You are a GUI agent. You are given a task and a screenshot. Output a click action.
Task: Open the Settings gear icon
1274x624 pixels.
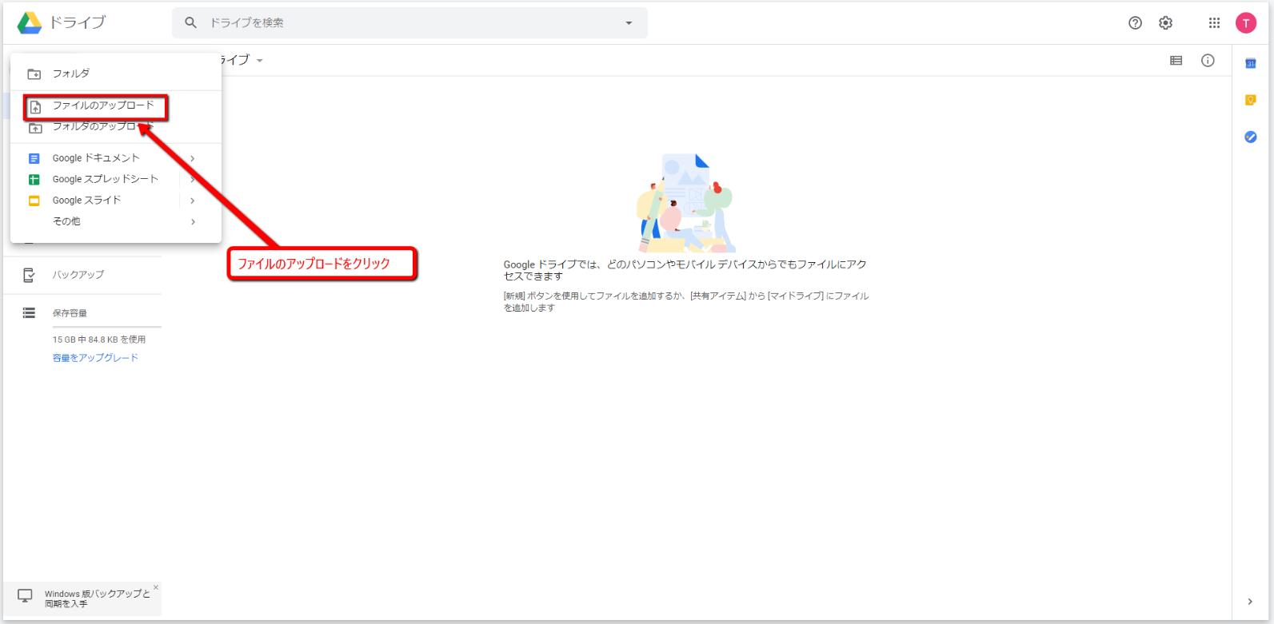click(1165, 23)
